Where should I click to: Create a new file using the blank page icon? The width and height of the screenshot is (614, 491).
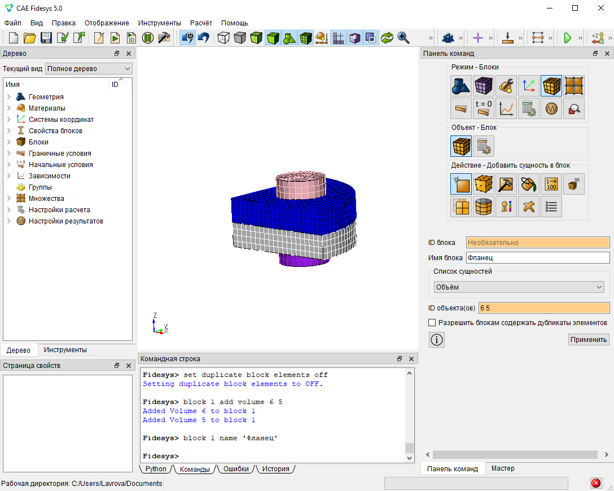click(14, 38)
